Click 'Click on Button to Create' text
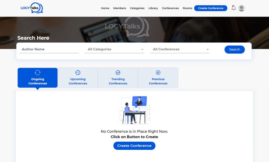Viewport: 269px width, 162px height. tap(134, 137)
